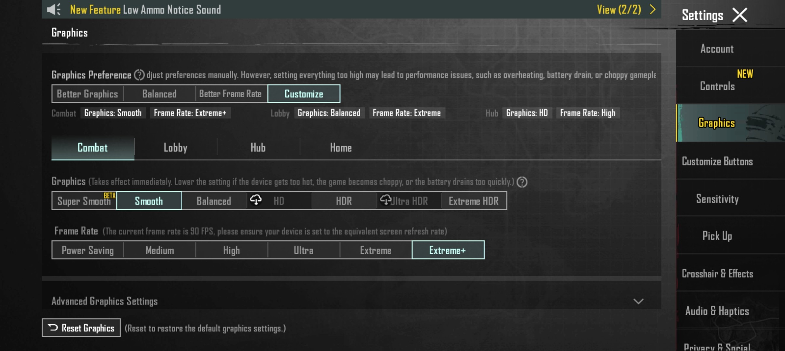Click download cloud icon on HD option
The image size is (785, 351).
(256, 200)
